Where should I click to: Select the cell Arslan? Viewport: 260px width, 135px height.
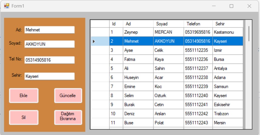(169, 114)
